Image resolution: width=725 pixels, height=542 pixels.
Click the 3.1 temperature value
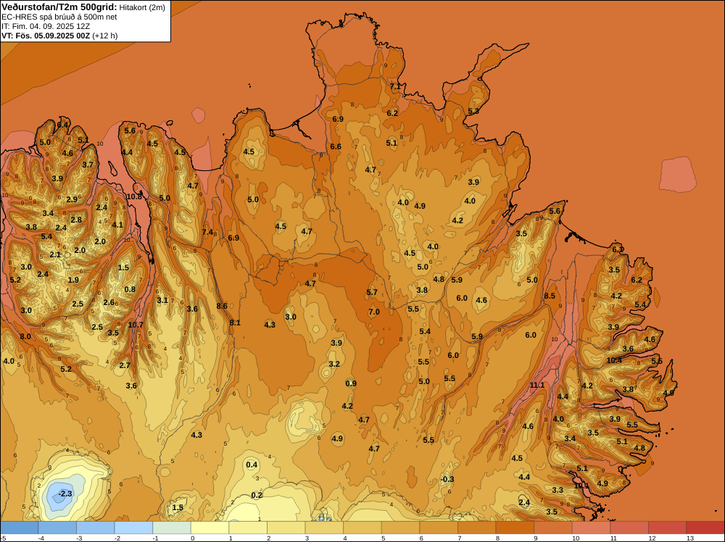[162, 300]
